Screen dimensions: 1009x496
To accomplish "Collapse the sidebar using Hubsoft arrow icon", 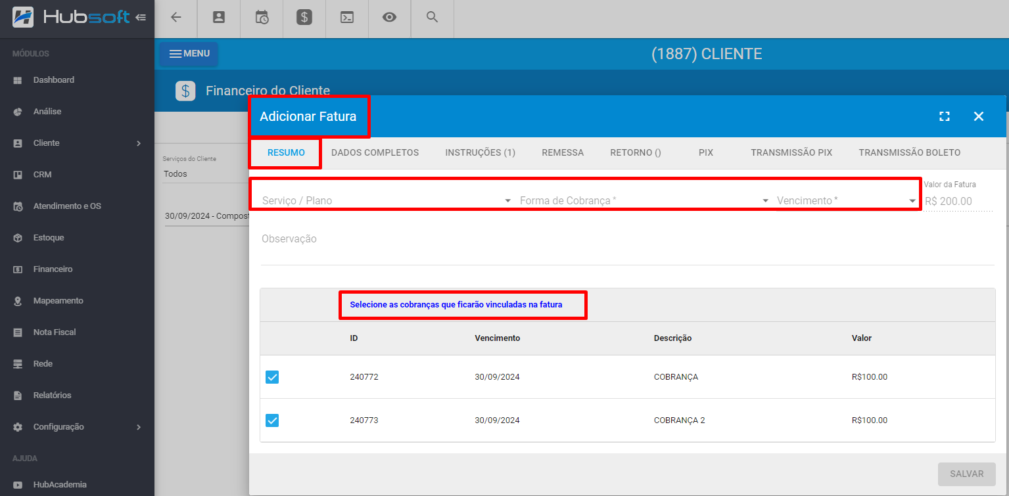I will pos(140,17).
